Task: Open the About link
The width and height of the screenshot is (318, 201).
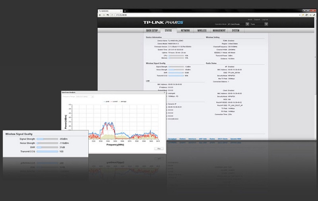Action: point(250,19)
